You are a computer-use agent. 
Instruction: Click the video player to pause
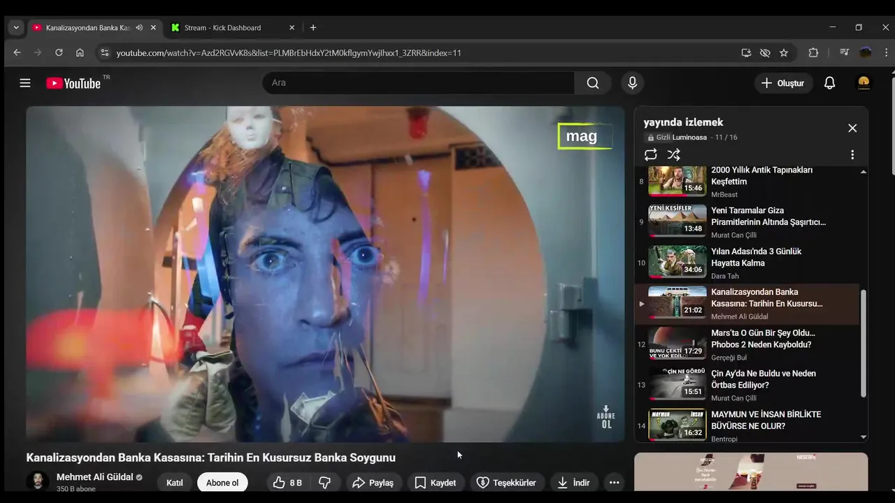[x=325, y=274]
